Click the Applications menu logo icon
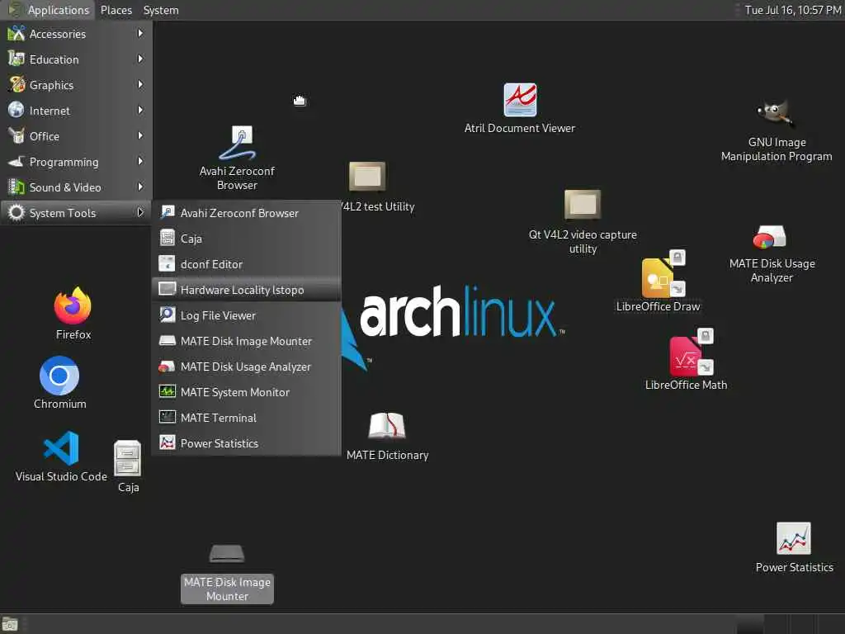Screen dimensions: 845x634 pos(15,9)
